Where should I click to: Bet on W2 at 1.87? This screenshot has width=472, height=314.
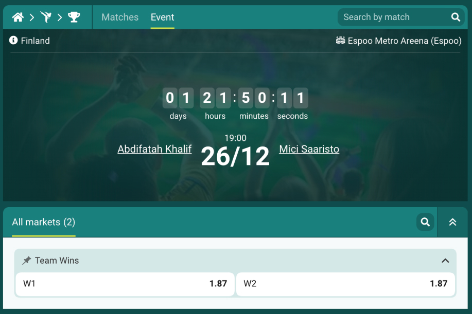coord(345,284)
